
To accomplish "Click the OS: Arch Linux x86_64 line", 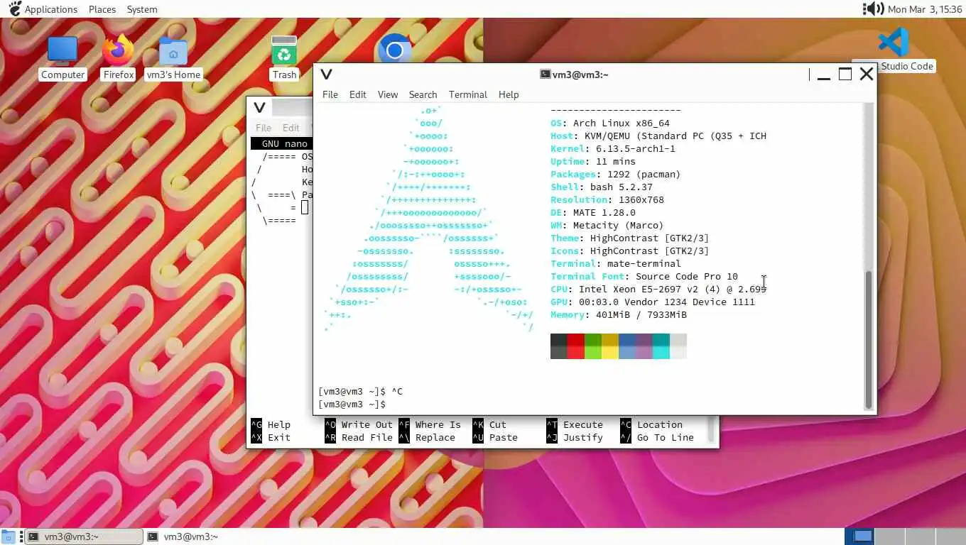I will pyautogui.click(x=610, y=123).
